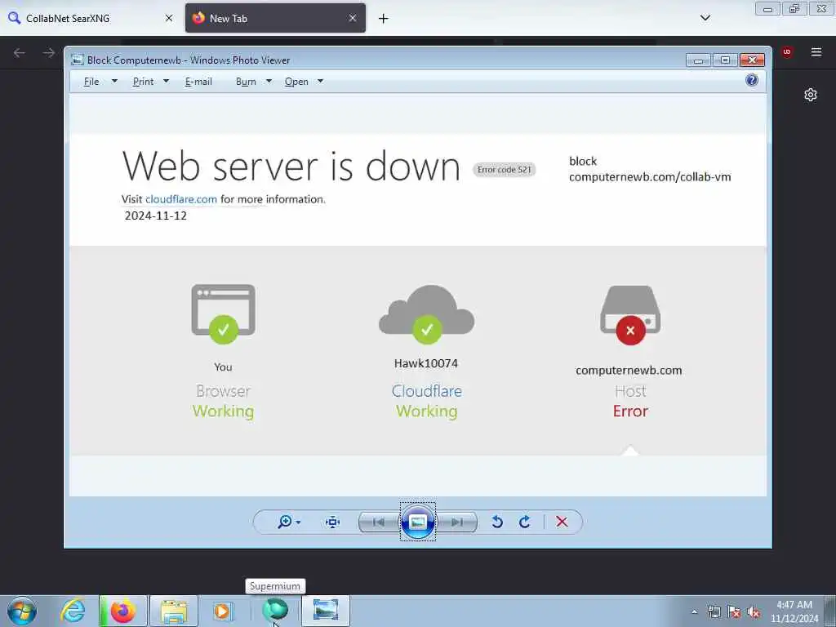Open a new Firefox tab with plus button

pos(384,19)
